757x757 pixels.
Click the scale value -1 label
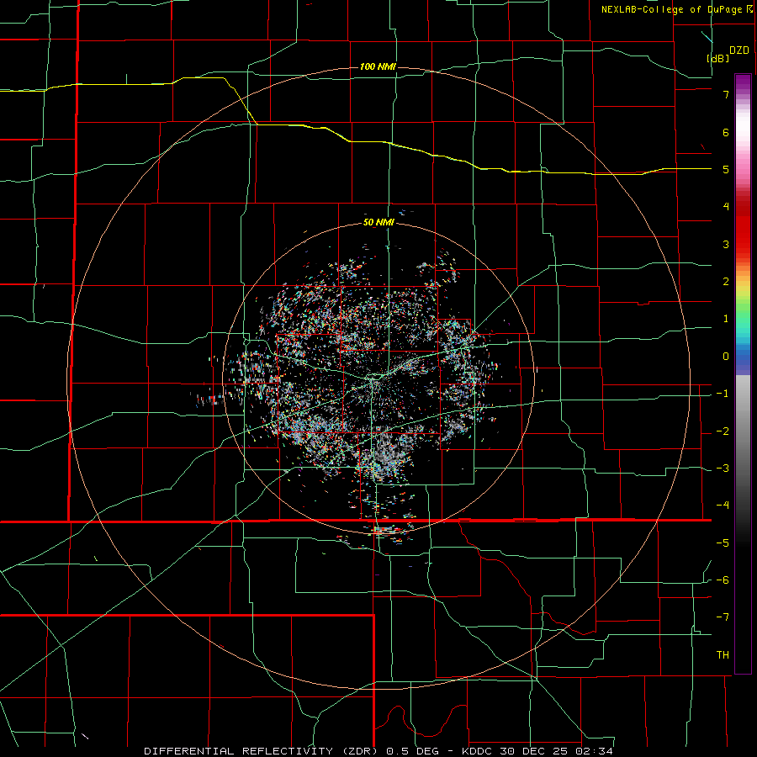coord(723,394)
